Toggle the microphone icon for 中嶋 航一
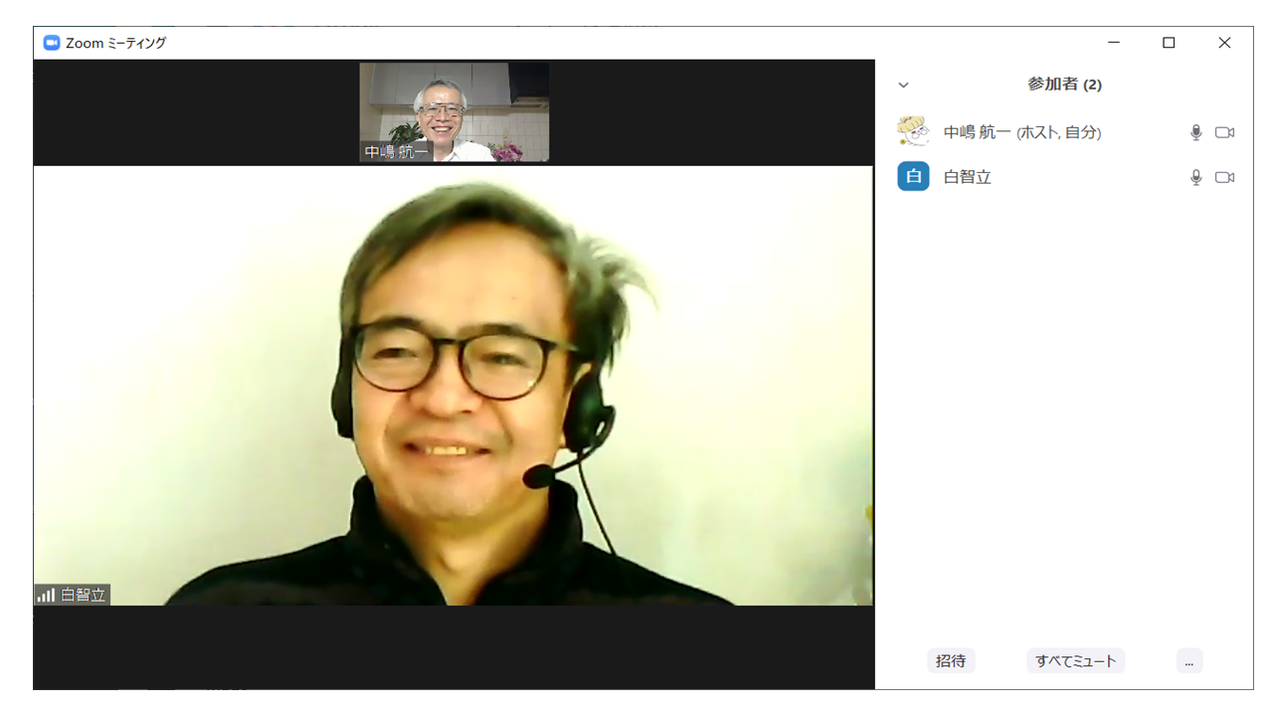The height and width of the screenshot is (716, 1273). (1196, 132)
